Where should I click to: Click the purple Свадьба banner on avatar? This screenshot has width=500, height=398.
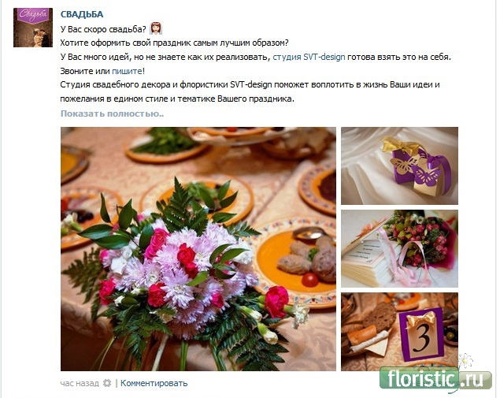[33, 15]
